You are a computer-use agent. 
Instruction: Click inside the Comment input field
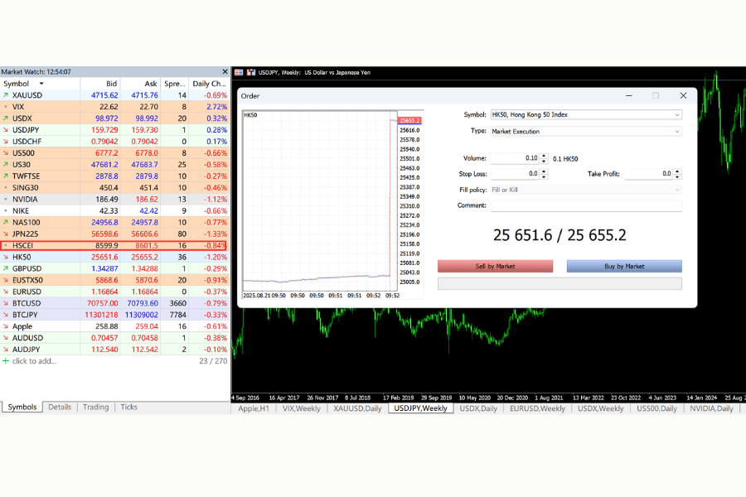click(x=586, y=205)
